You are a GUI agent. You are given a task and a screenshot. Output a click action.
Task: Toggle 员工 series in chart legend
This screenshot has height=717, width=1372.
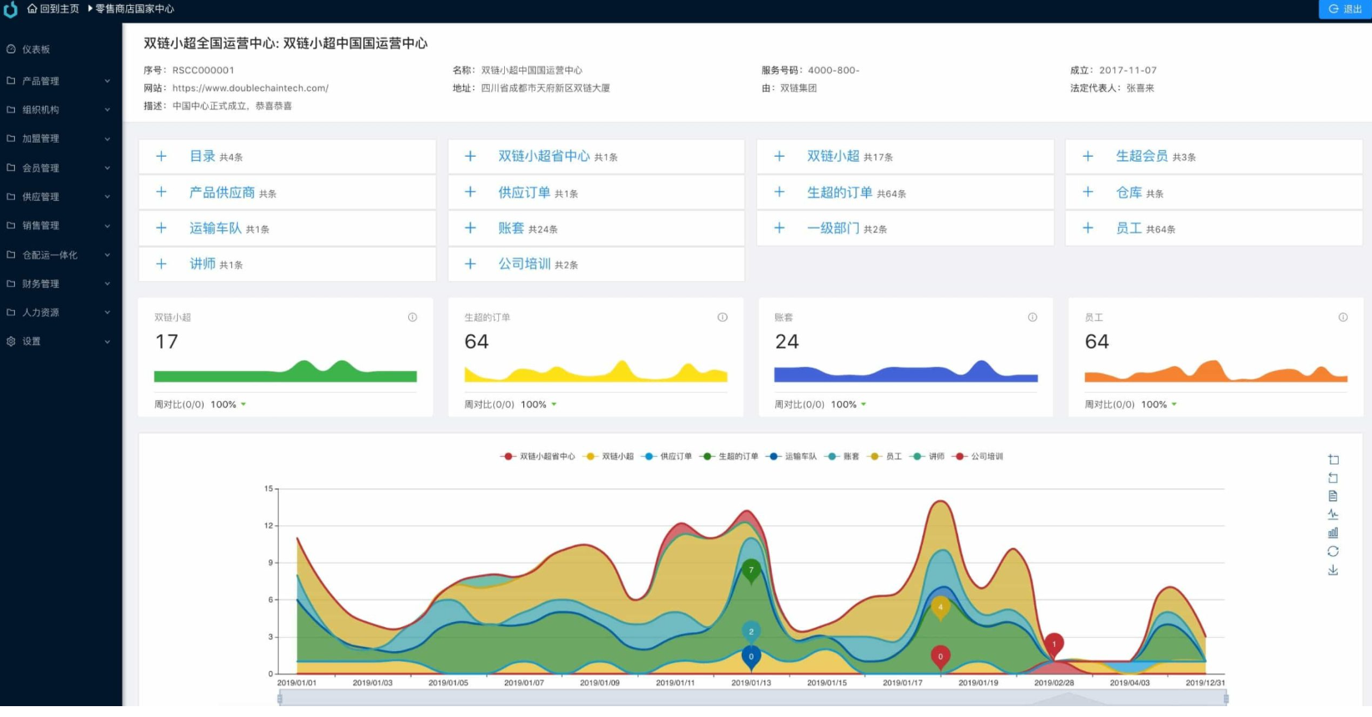[x=885, y=456]
